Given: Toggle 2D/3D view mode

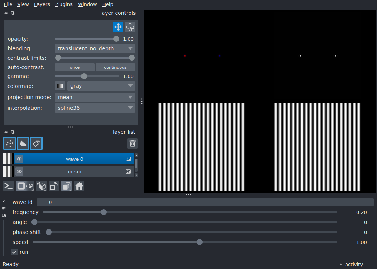Looking at the screenshot, I should coord(25,186).
